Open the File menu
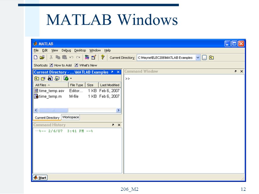259x194 pixels. point(36,50)
